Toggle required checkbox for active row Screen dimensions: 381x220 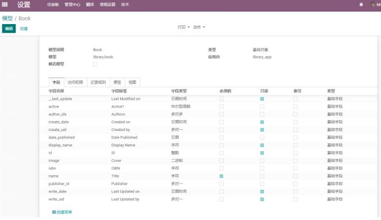click(x=221, y=107)
